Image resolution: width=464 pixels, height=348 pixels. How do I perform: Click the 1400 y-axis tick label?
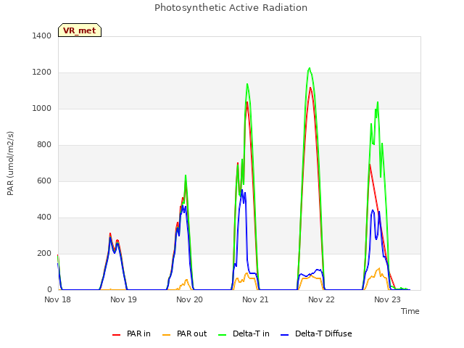click(42, 36)
